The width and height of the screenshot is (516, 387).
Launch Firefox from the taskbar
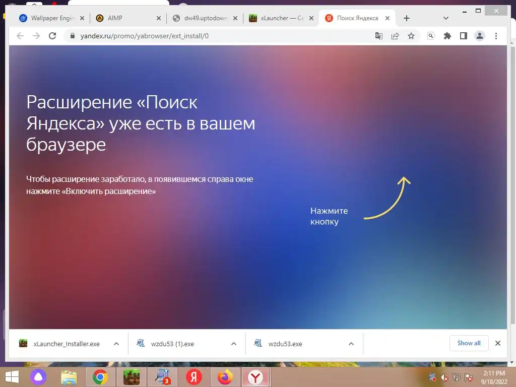[225, 377]
